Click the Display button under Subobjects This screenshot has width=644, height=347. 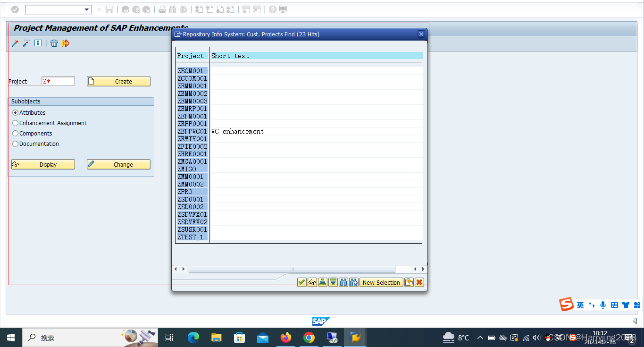click(43, 164)
